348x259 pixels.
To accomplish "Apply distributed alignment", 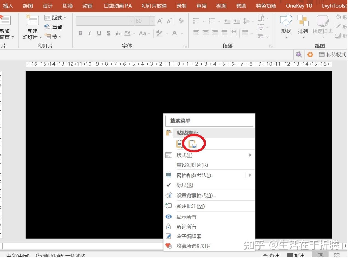I will point(234,33).
